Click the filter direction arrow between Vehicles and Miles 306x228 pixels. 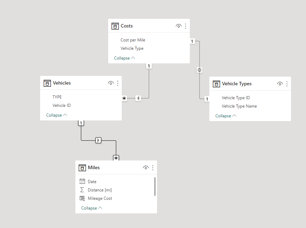pyautogui.click(x=98, y=140)
